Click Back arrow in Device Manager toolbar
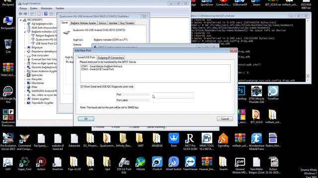The image size is (318, 178). pos(20,14)
